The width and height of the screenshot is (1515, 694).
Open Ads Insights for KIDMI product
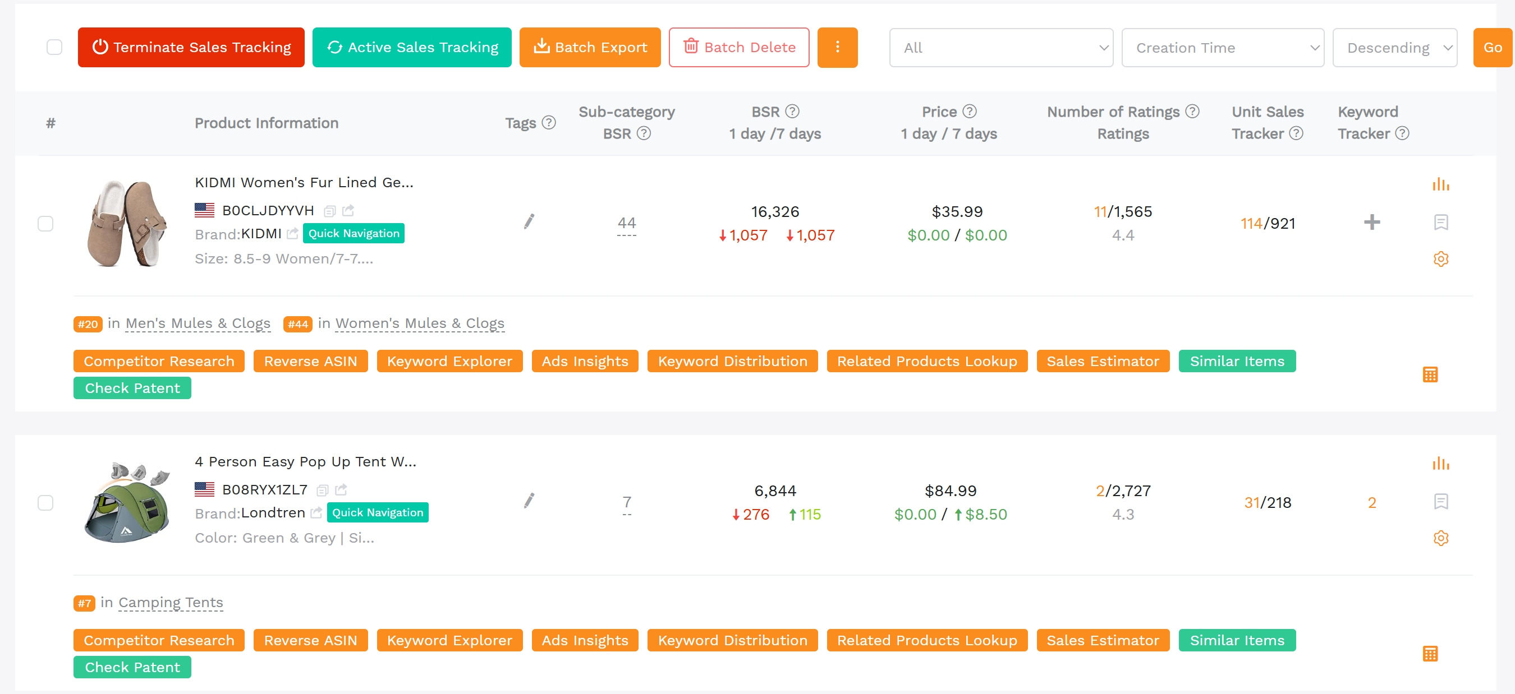[x=585, y=361]
